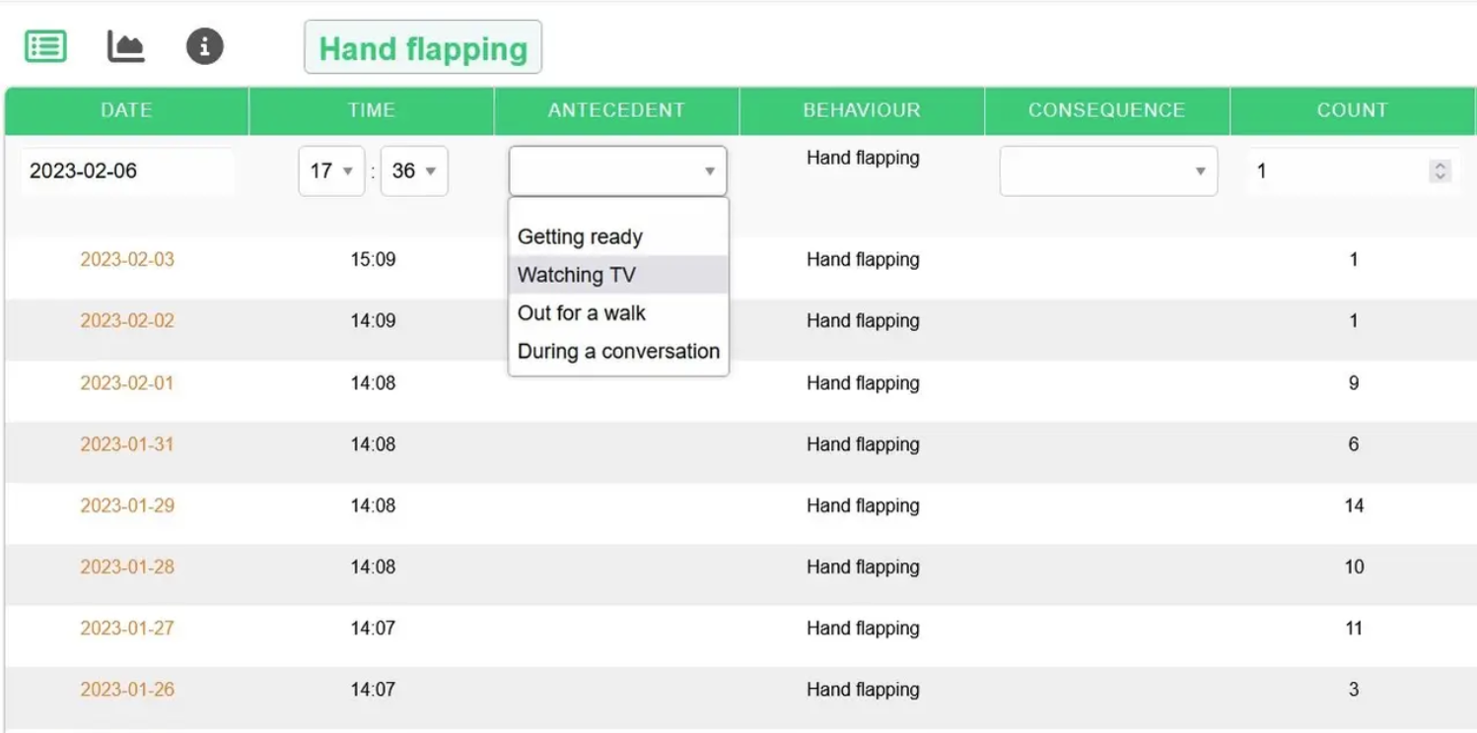Screen dimensions: 1477x733
Task: Click the BEHAVIOUR column header
Action: click(862, 110)
